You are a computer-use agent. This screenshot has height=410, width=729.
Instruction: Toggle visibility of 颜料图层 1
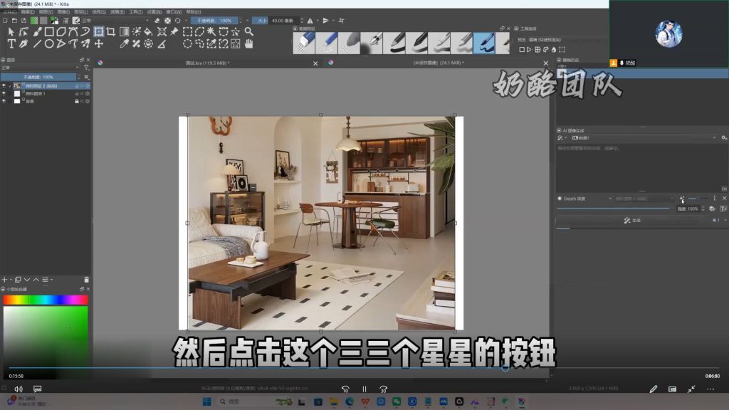tap(4, 93)
